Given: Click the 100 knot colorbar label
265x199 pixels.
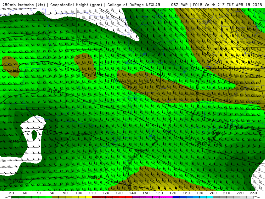Looking at the screenshot, I should [79, 193].
